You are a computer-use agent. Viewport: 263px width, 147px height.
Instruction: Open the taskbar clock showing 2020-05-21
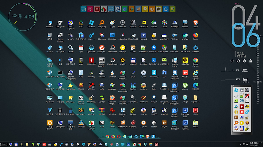pos(255,144)
